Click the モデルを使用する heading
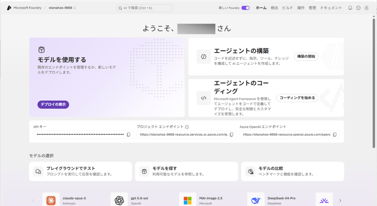 click(62, 60)
